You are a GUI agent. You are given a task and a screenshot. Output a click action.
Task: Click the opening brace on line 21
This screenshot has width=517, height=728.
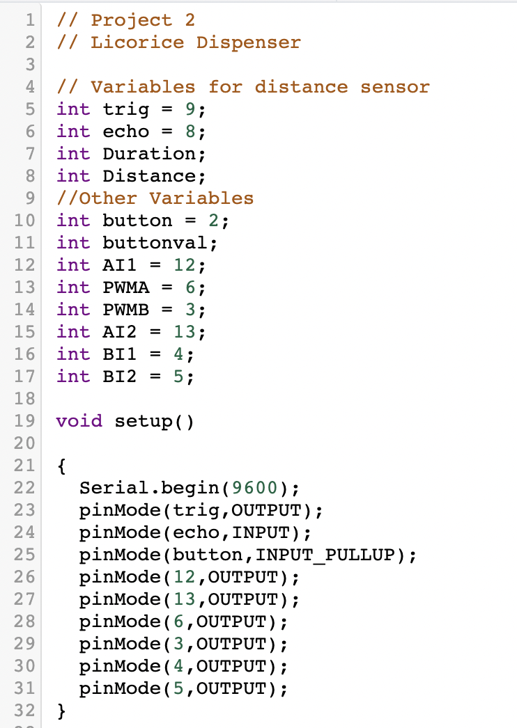(x=61, y=466)
